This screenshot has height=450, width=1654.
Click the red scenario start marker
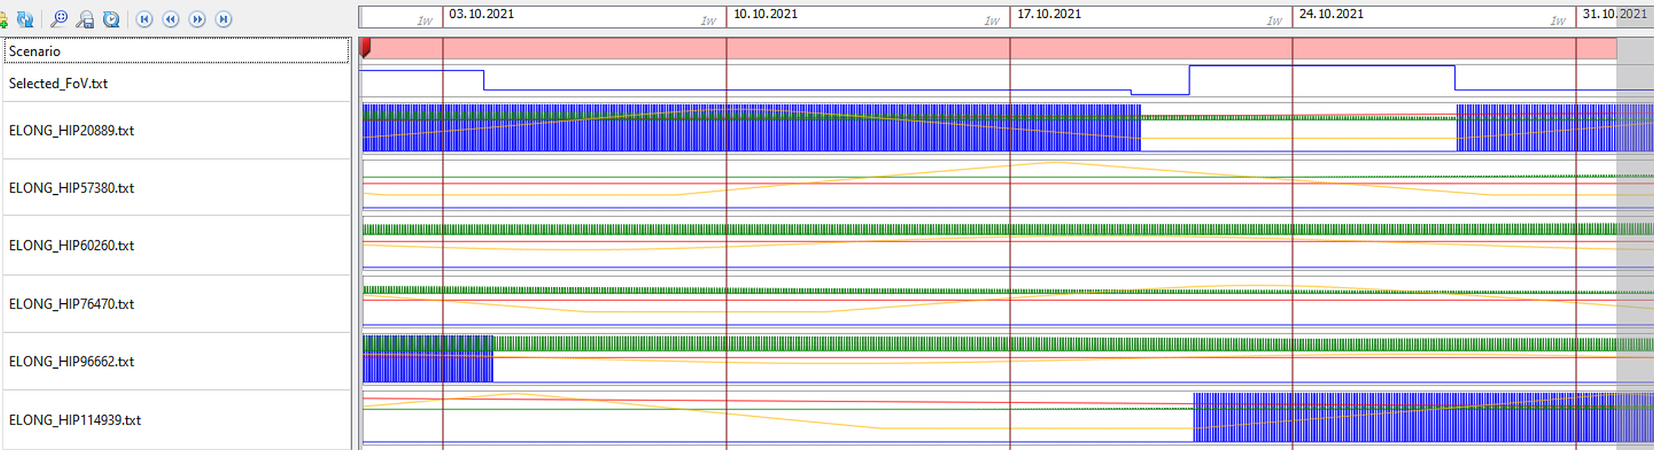point(365,48)
